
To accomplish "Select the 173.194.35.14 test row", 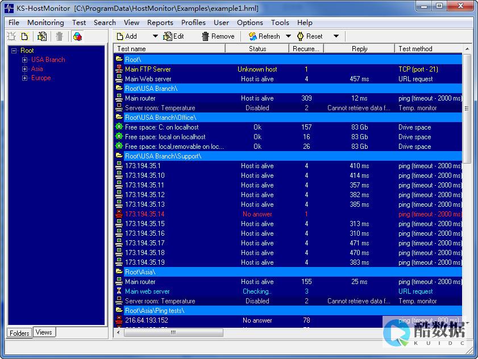I will tap(288, 214).
